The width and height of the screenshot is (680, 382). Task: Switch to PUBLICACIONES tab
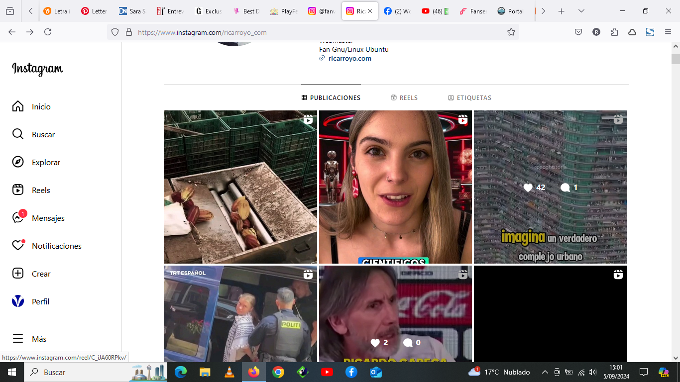pyautogui.click(x=331, y=98)
